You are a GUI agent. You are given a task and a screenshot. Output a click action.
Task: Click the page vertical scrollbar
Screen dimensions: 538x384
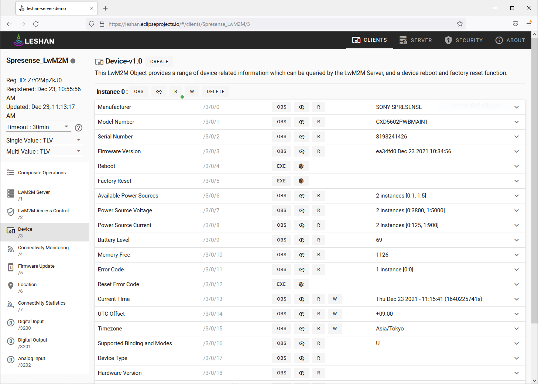click(x=534, y=185)
